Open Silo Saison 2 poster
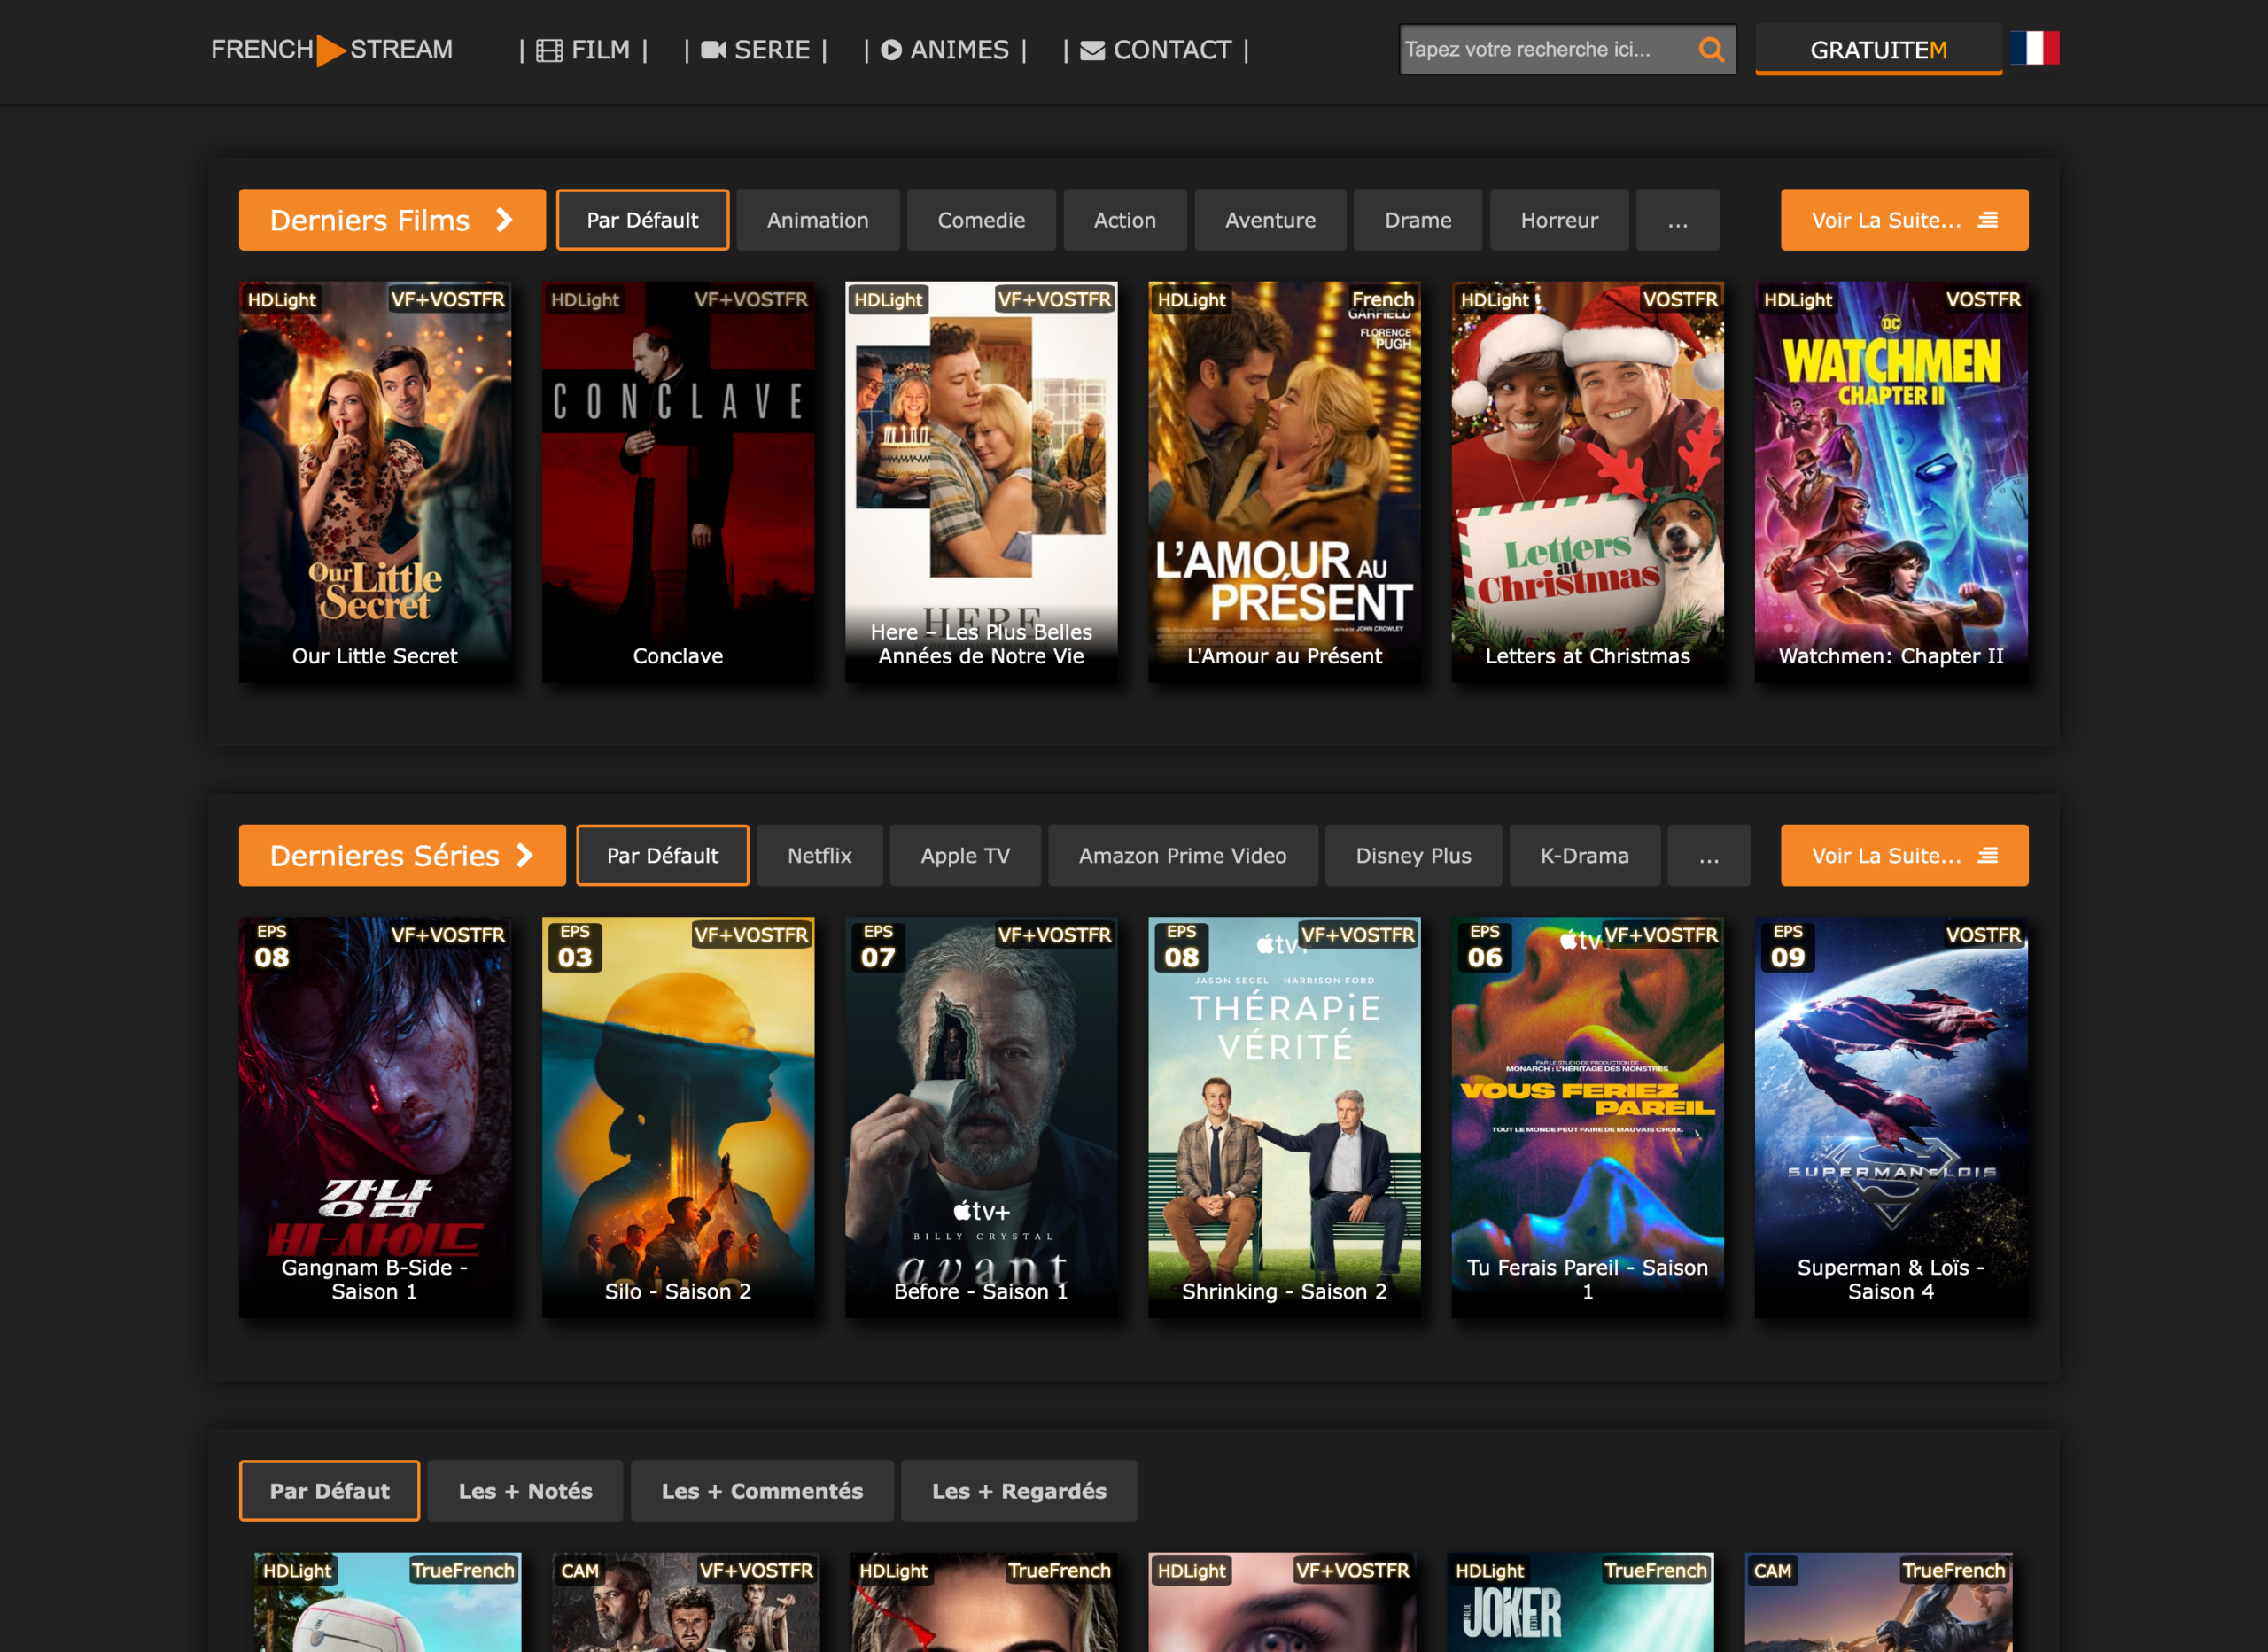Screen dimensions: 2268x1652 [x=678, y=1117]
